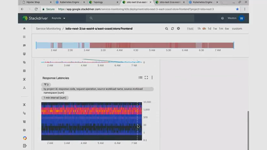Expand Response Latencies chart to fullscreen
Screen dimensions: 267x150
pos(146,78)
